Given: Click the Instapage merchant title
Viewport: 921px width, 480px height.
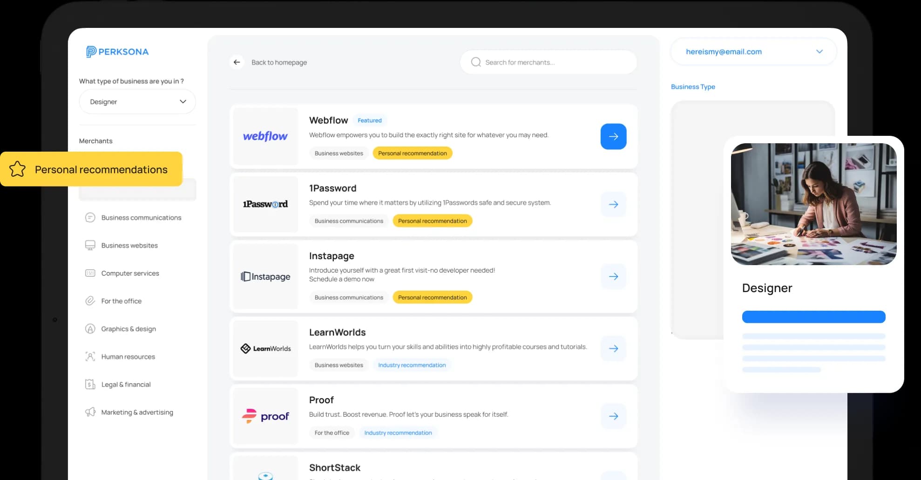Looking at the screenshot, I should click(x=332, y=256).
